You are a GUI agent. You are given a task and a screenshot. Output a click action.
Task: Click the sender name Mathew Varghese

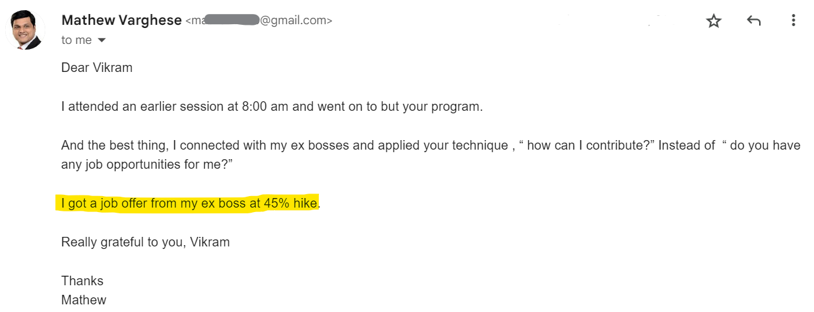point(121,20)
